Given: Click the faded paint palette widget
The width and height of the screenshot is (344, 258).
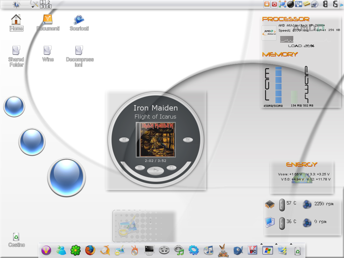Looking at the screenshot, I should [x=144, y=226].
